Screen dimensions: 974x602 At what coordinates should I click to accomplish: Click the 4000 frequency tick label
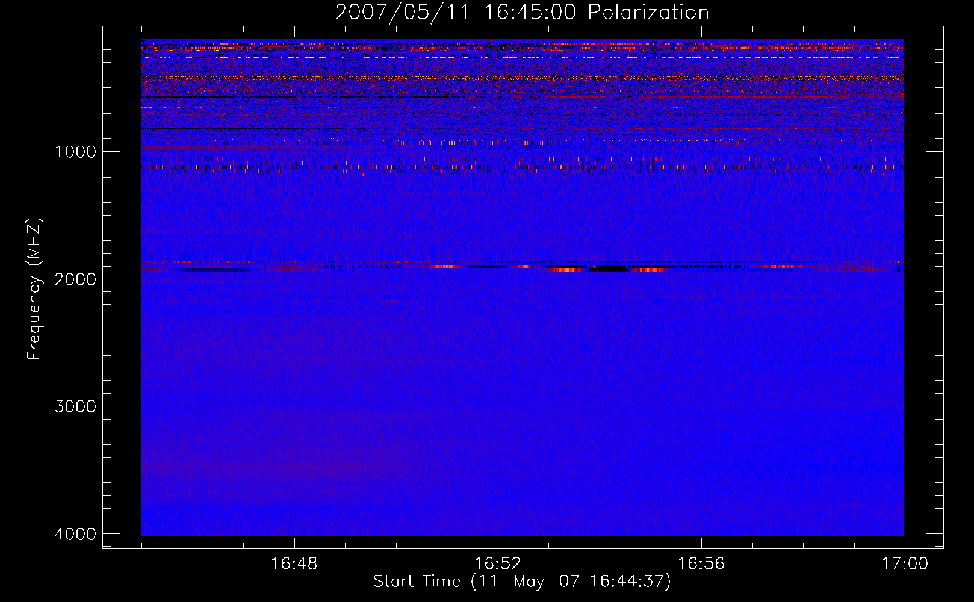75,534
